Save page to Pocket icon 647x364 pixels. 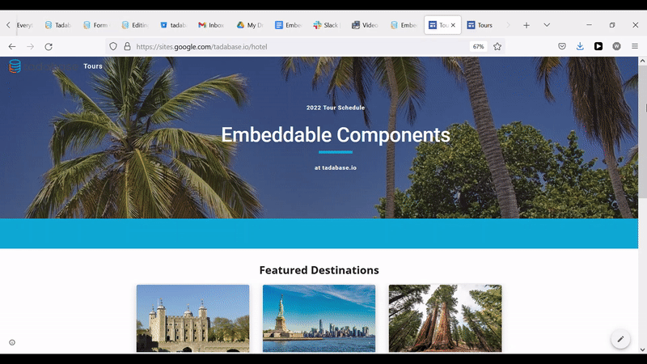point(561,46)
